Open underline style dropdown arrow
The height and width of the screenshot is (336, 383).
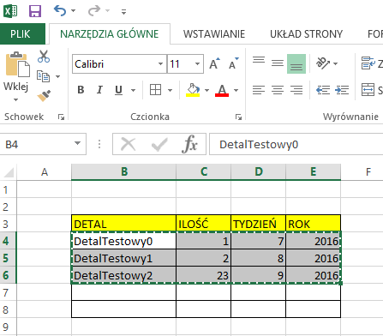pyautogui.click(x=133, y=90)
